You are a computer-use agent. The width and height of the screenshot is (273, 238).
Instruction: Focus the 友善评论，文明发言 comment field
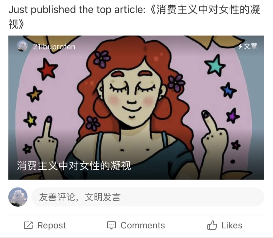(148, 197)
